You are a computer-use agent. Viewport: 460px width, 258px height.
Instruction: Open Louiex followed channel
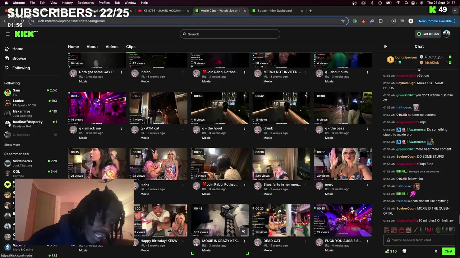point(31,103)
